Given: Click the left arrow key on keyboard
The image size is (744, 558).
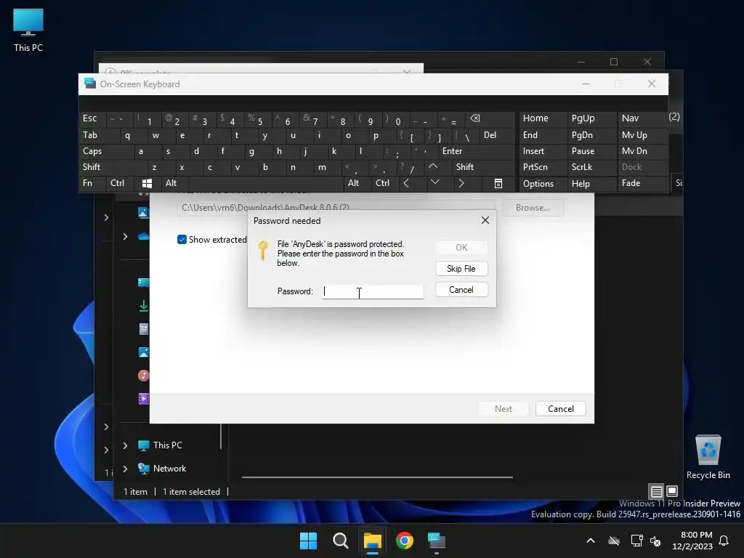Looking at the screenshot, I should (x=408, y=183).
